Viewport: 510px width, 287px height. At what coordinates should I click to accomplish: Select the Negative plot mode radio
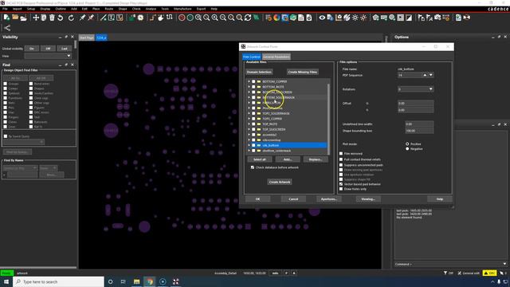tap(407, 149)
